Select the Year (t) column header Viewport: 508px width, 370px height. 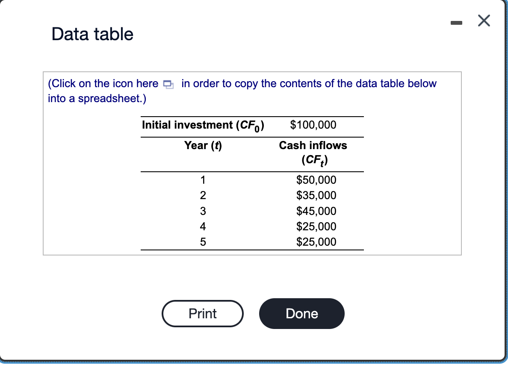pos(202,145)
